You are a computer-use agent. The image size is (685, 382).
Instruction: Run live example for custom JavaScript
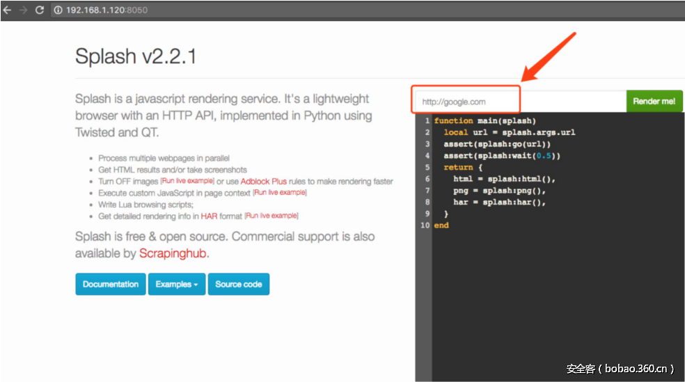coord(279,193)
